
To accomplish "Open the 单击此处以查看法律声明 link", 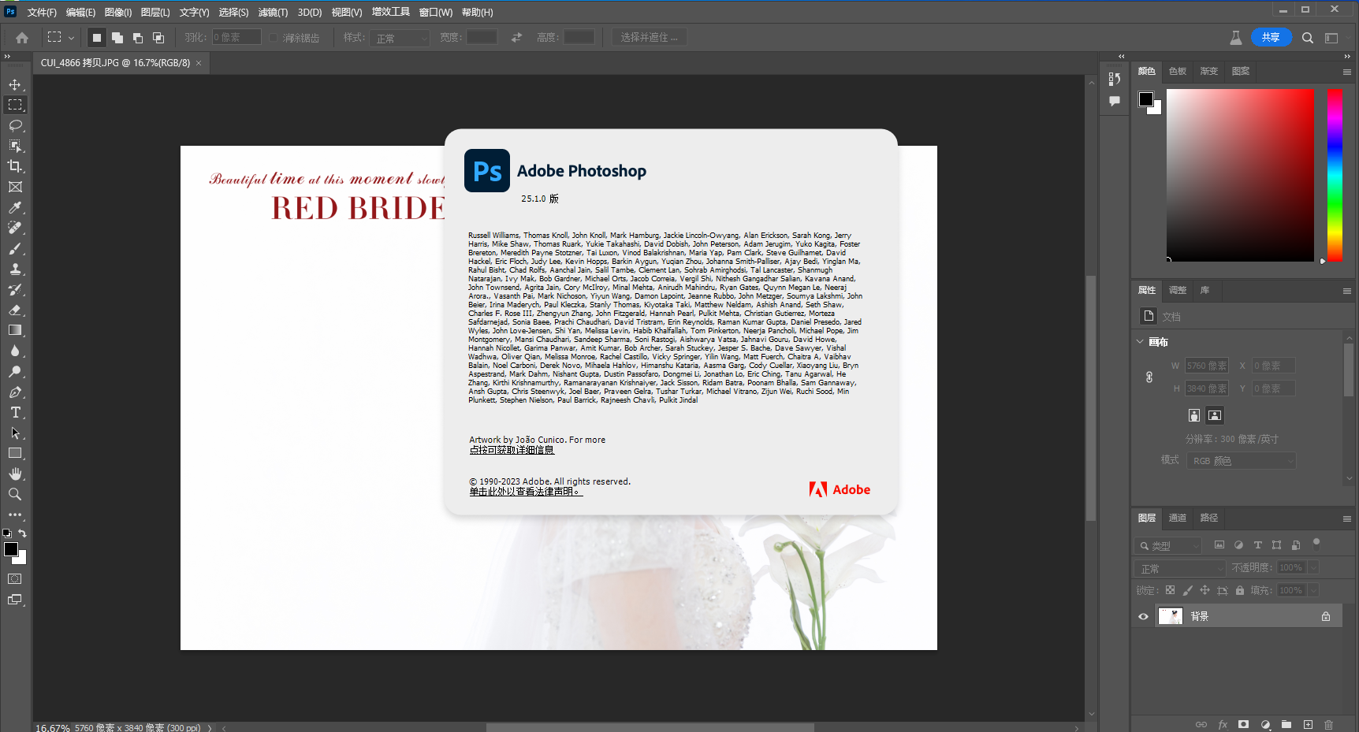I will click(x=525, y=492).
